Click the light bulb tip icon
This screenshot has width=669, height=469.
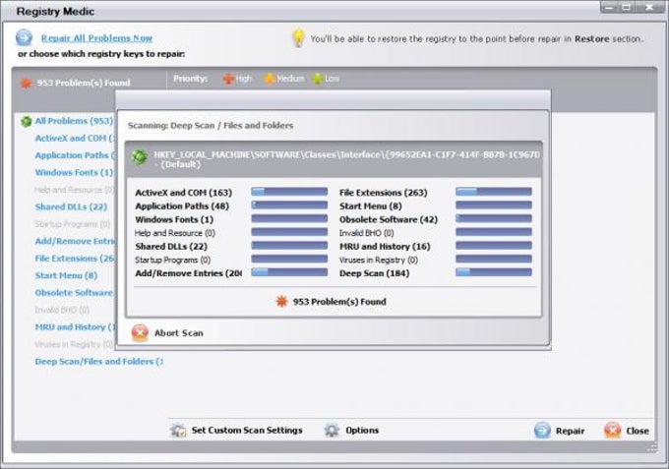coord(298,38)
